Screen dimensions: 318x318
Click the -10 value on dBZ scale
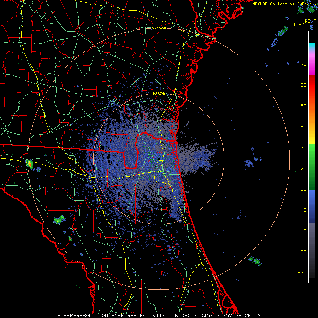click(x=302, y=231)
